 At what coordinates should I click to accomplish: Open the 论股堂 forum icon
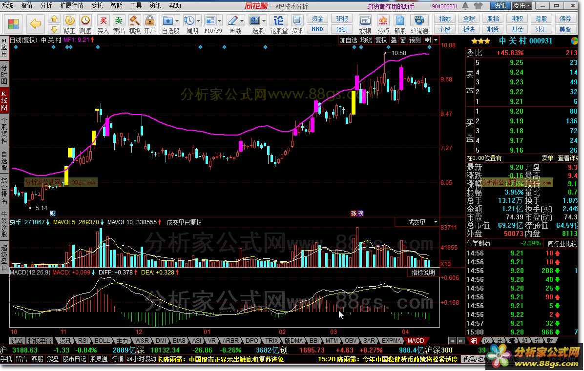coord(279,20)
